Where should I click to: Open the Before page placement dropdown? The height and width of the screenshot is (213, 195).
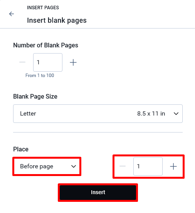point(47,166)
